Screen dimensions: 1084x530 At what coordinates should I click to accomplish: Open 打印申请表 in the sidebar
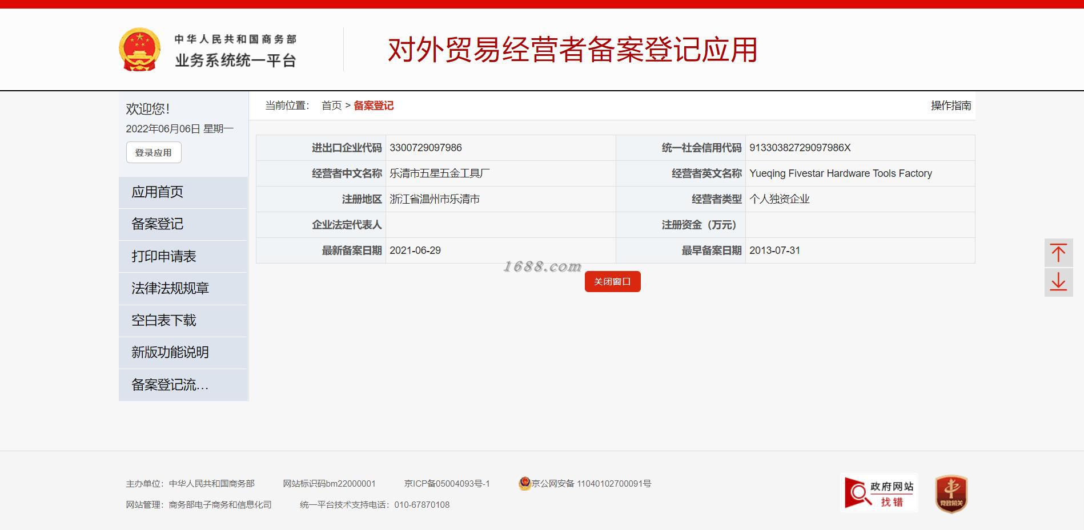pos(183,256)
